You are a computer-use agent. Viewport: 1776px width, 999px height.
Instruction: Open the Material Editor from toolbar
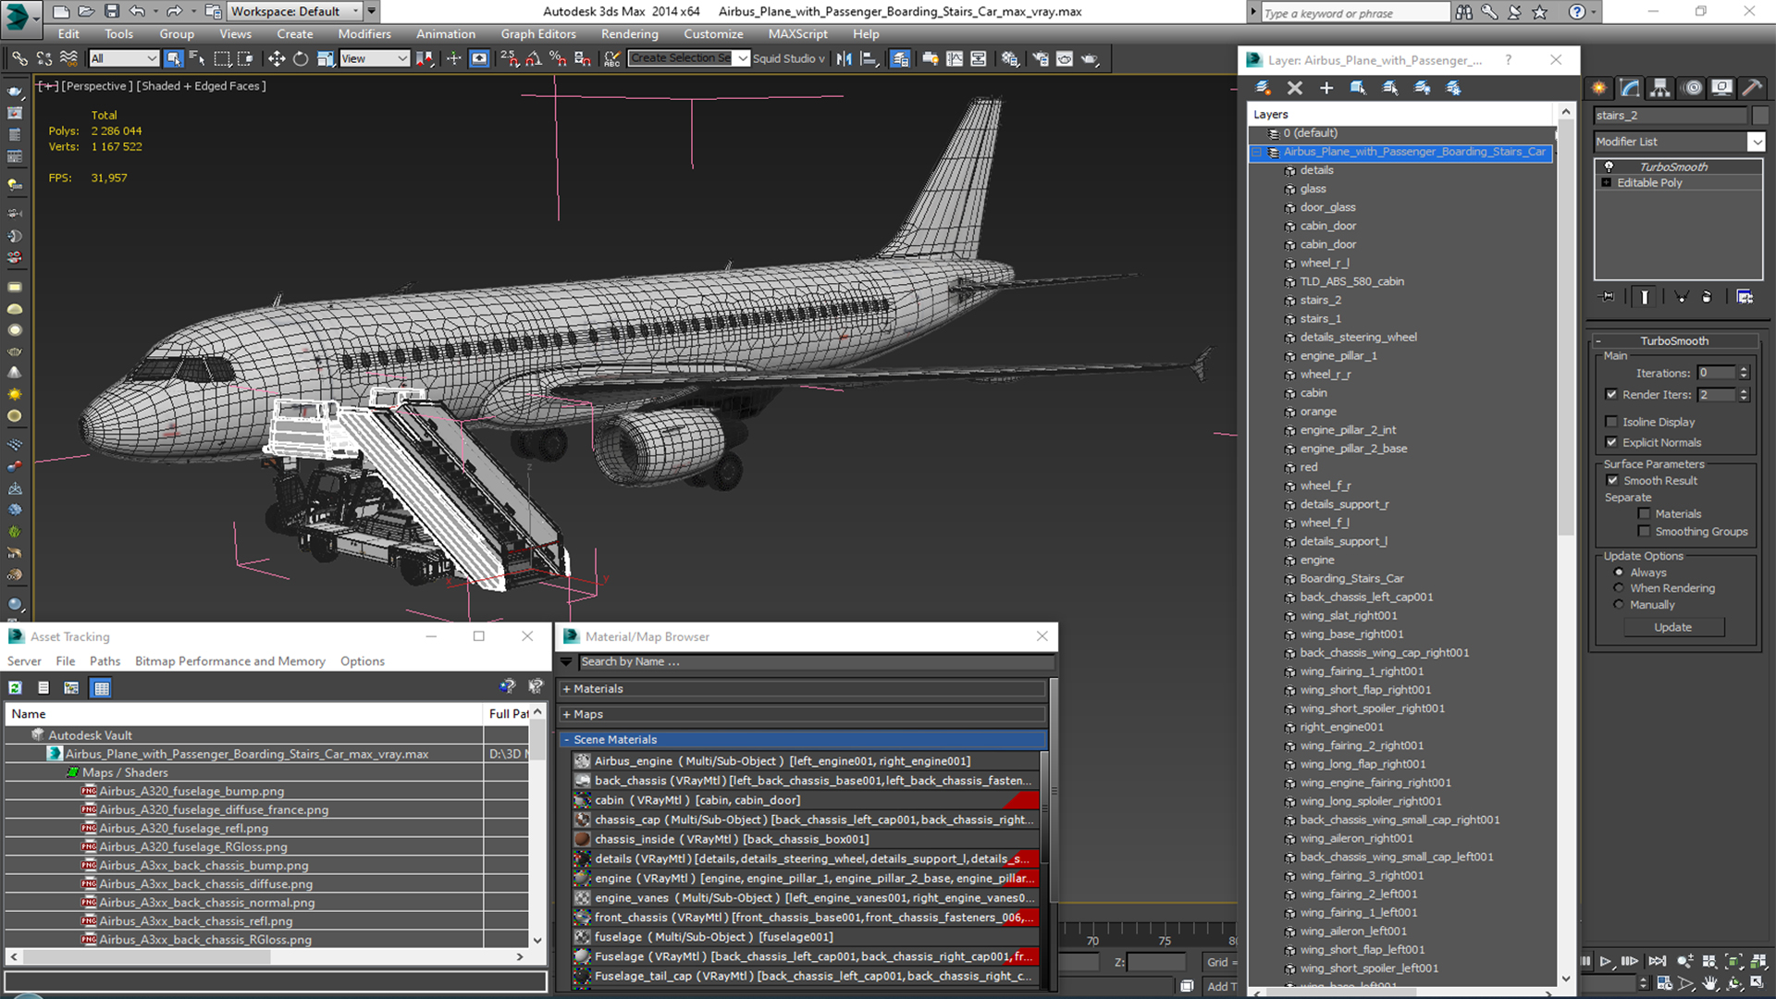coord(1010,58)
